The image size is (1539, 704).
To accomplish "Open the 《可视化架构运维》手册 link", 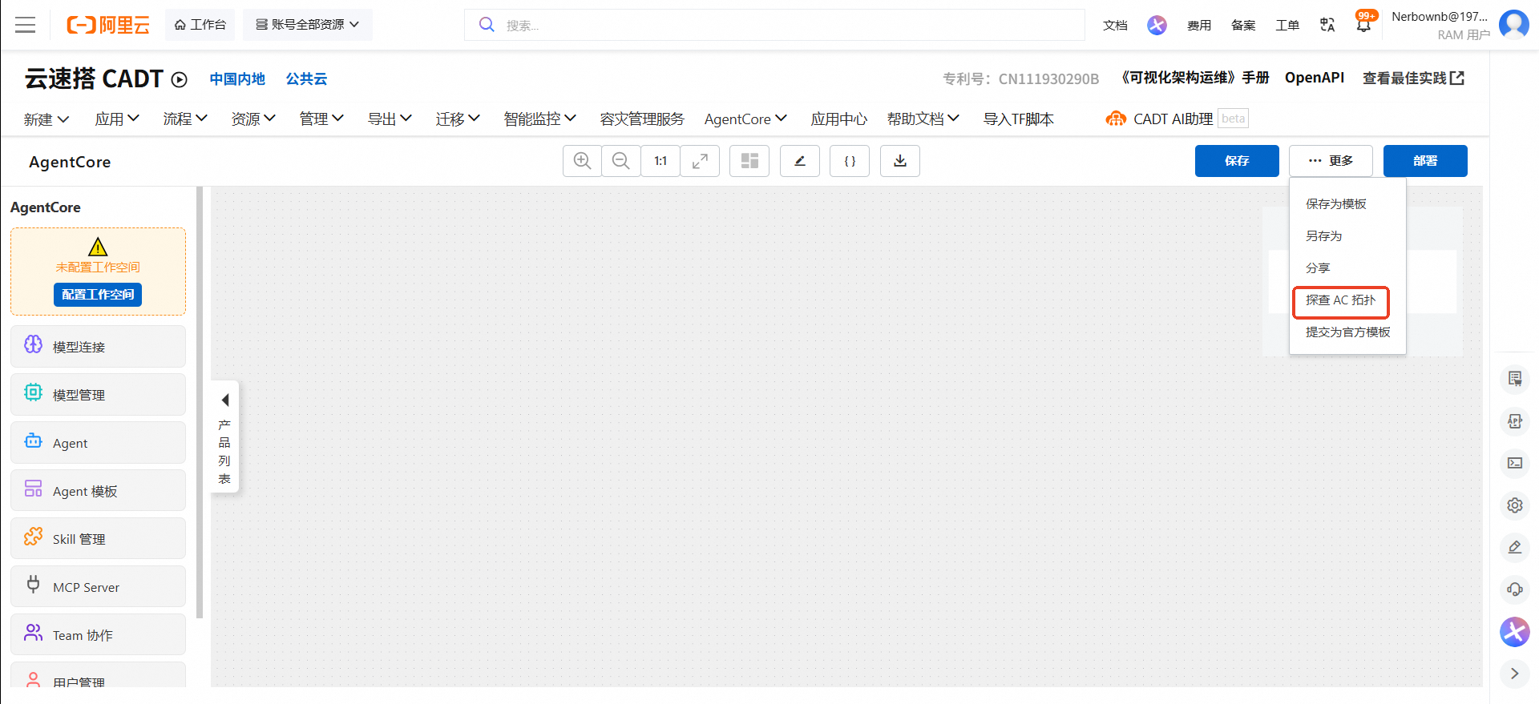I will point(1194,78).
